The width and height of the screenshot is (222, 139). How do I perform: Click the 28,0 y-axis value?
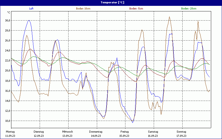coord(7,31)
